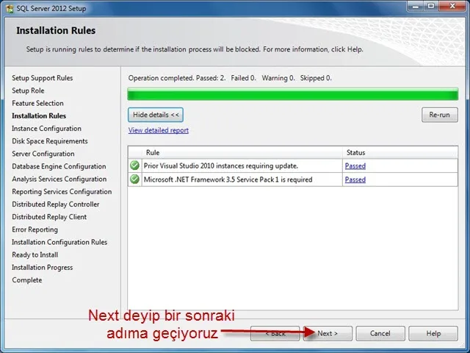The width and height of the screenshot is (470, 353).
Task: Click green check icon for .NET Framework rule
Action: pos(134,179)
